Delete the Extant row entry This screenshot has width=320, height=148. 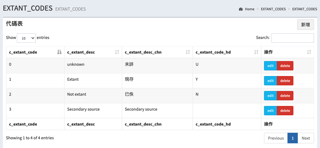[285, 81]
